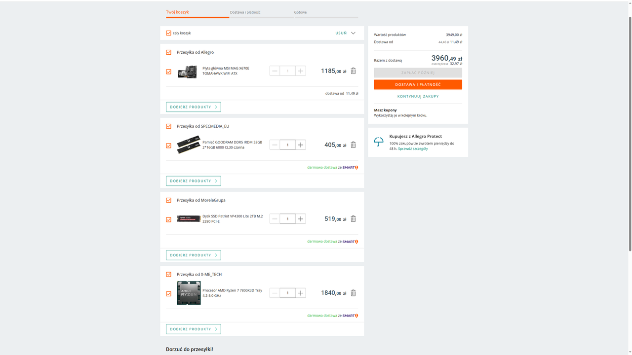Click the Patriot SSD product thumbnail
This screenshot has width=632, height=355.
pyautogui.click(x=189, y=219)
